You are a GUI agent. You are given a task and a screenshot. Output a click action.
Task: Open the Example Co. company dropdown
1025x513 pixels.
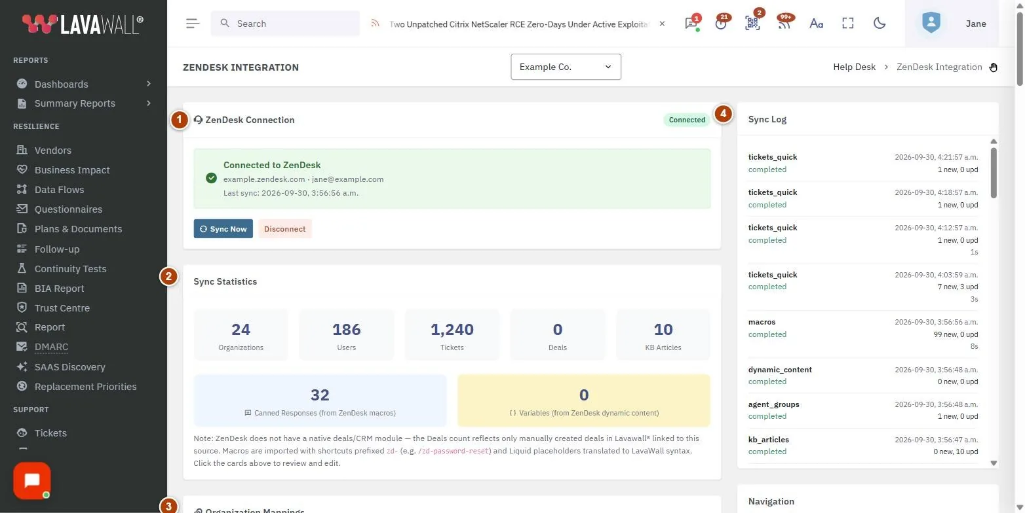566,67
